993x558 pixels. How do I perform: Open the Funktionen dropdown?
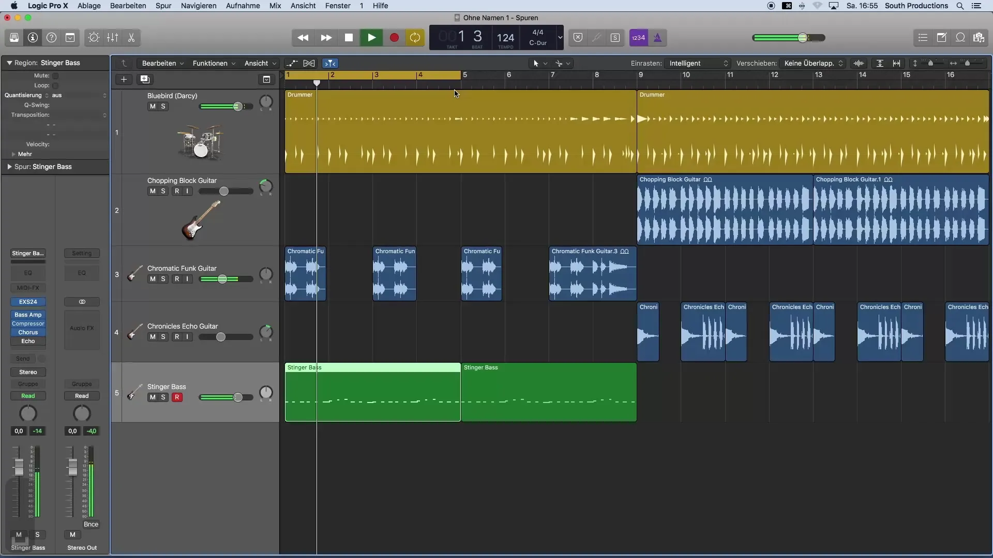click(214, 63)
